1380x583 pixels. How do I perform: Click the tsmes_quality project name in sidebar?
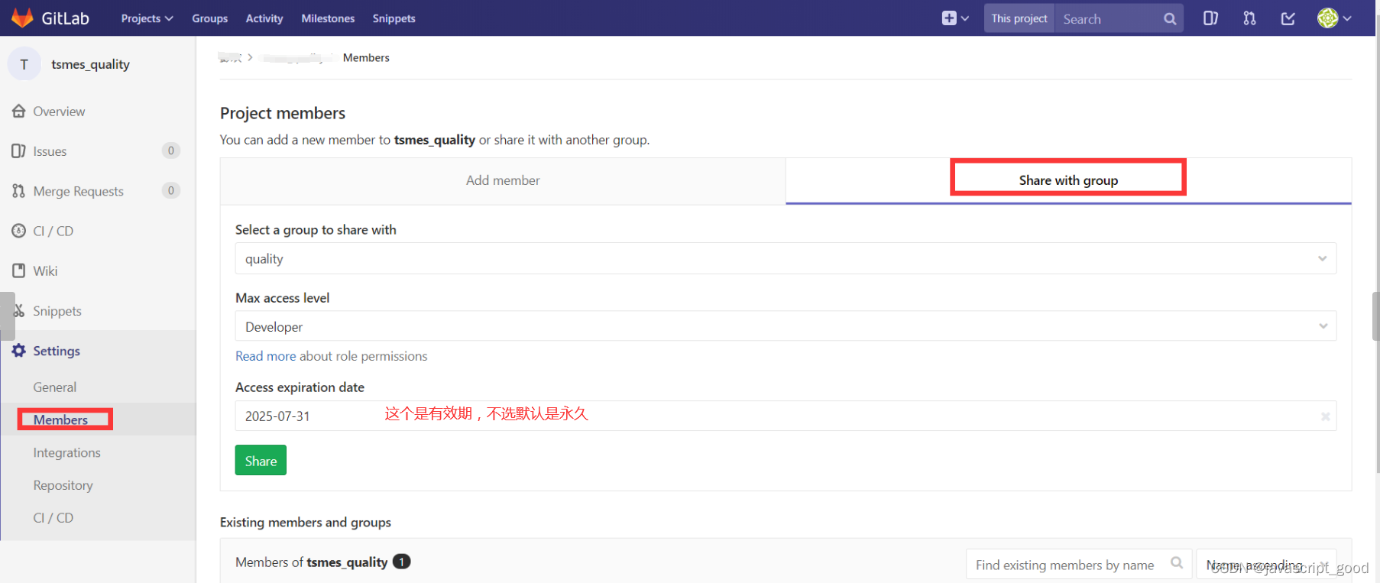click(x=90, y=64)
